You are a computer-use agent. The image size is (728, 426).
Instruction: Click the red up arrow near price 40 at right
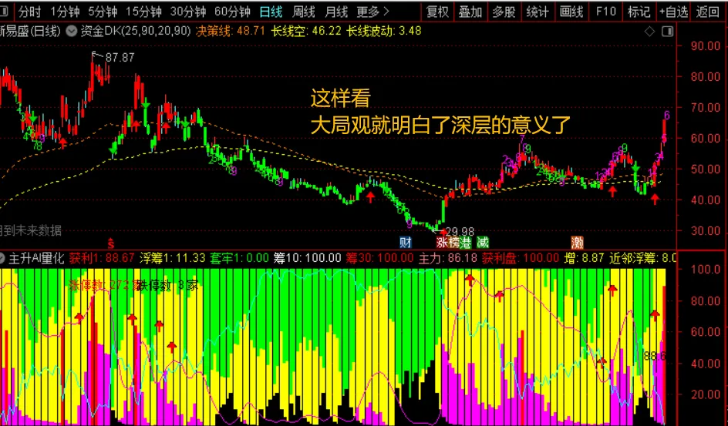coord(655,200)
